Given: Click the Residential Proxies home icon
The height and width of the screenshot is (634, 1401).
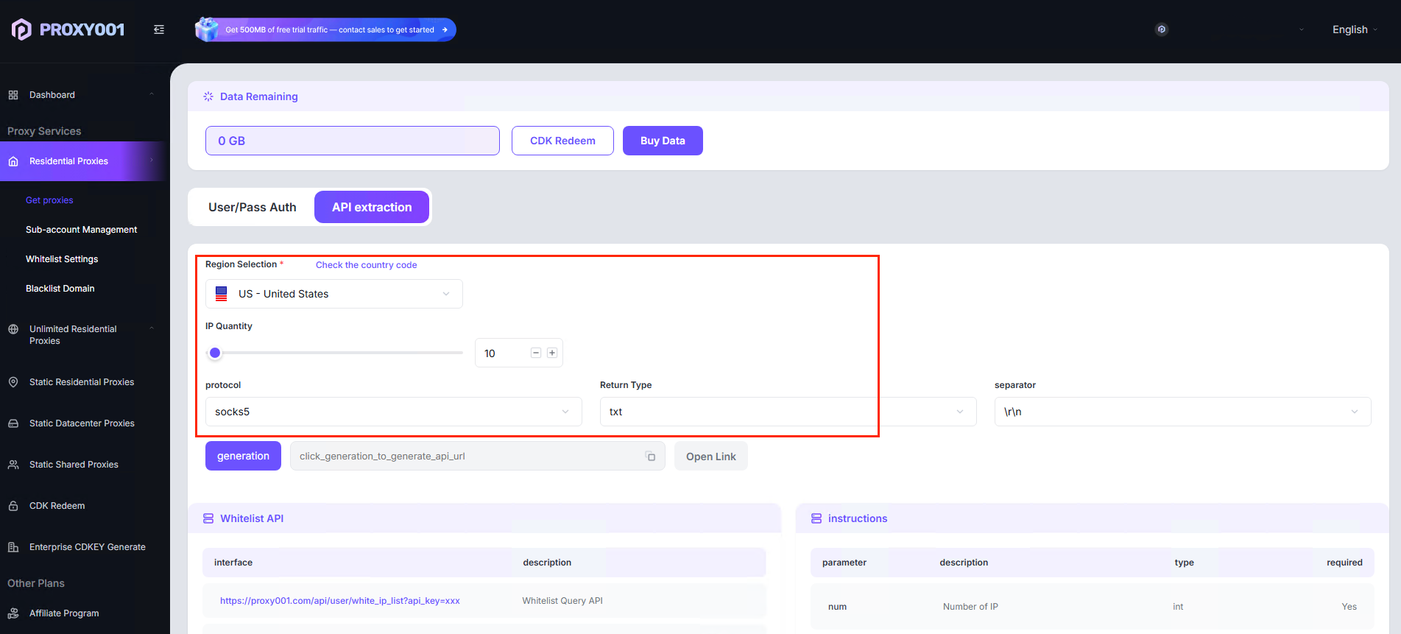Looking at the screenshot, I should click(x=13, y=161).
